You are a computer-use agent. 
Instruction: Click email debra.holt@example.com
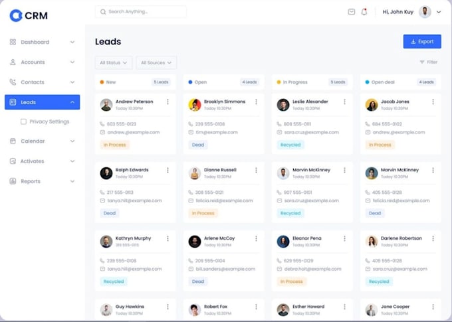pyautogui.click(x=313, y=269)
